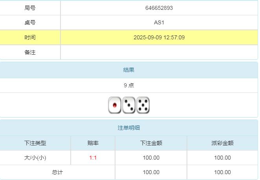Click the middle die showing three

[x=129, y=105]
